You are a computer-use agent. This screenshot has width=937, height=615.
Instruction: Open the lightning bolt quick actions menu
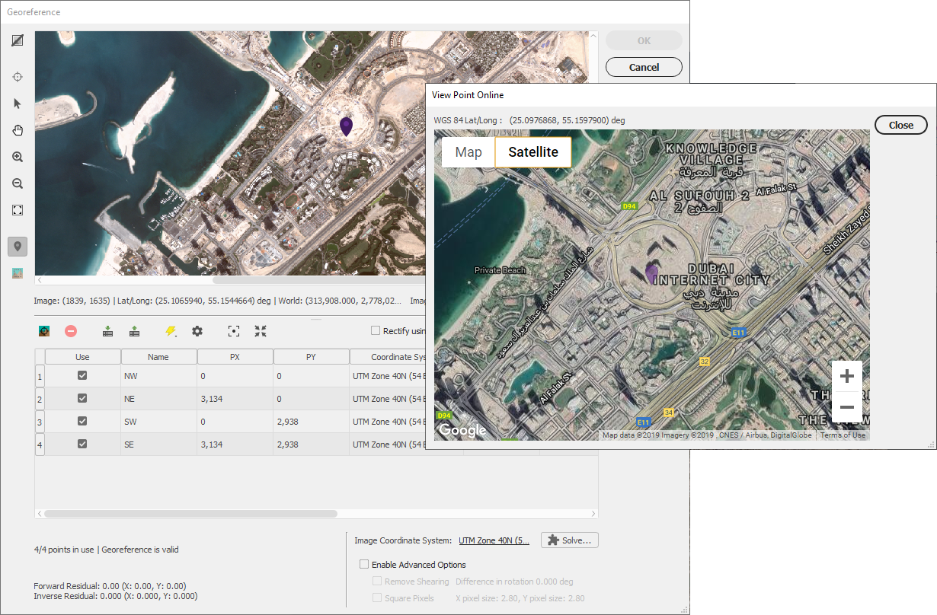[171, 331]
